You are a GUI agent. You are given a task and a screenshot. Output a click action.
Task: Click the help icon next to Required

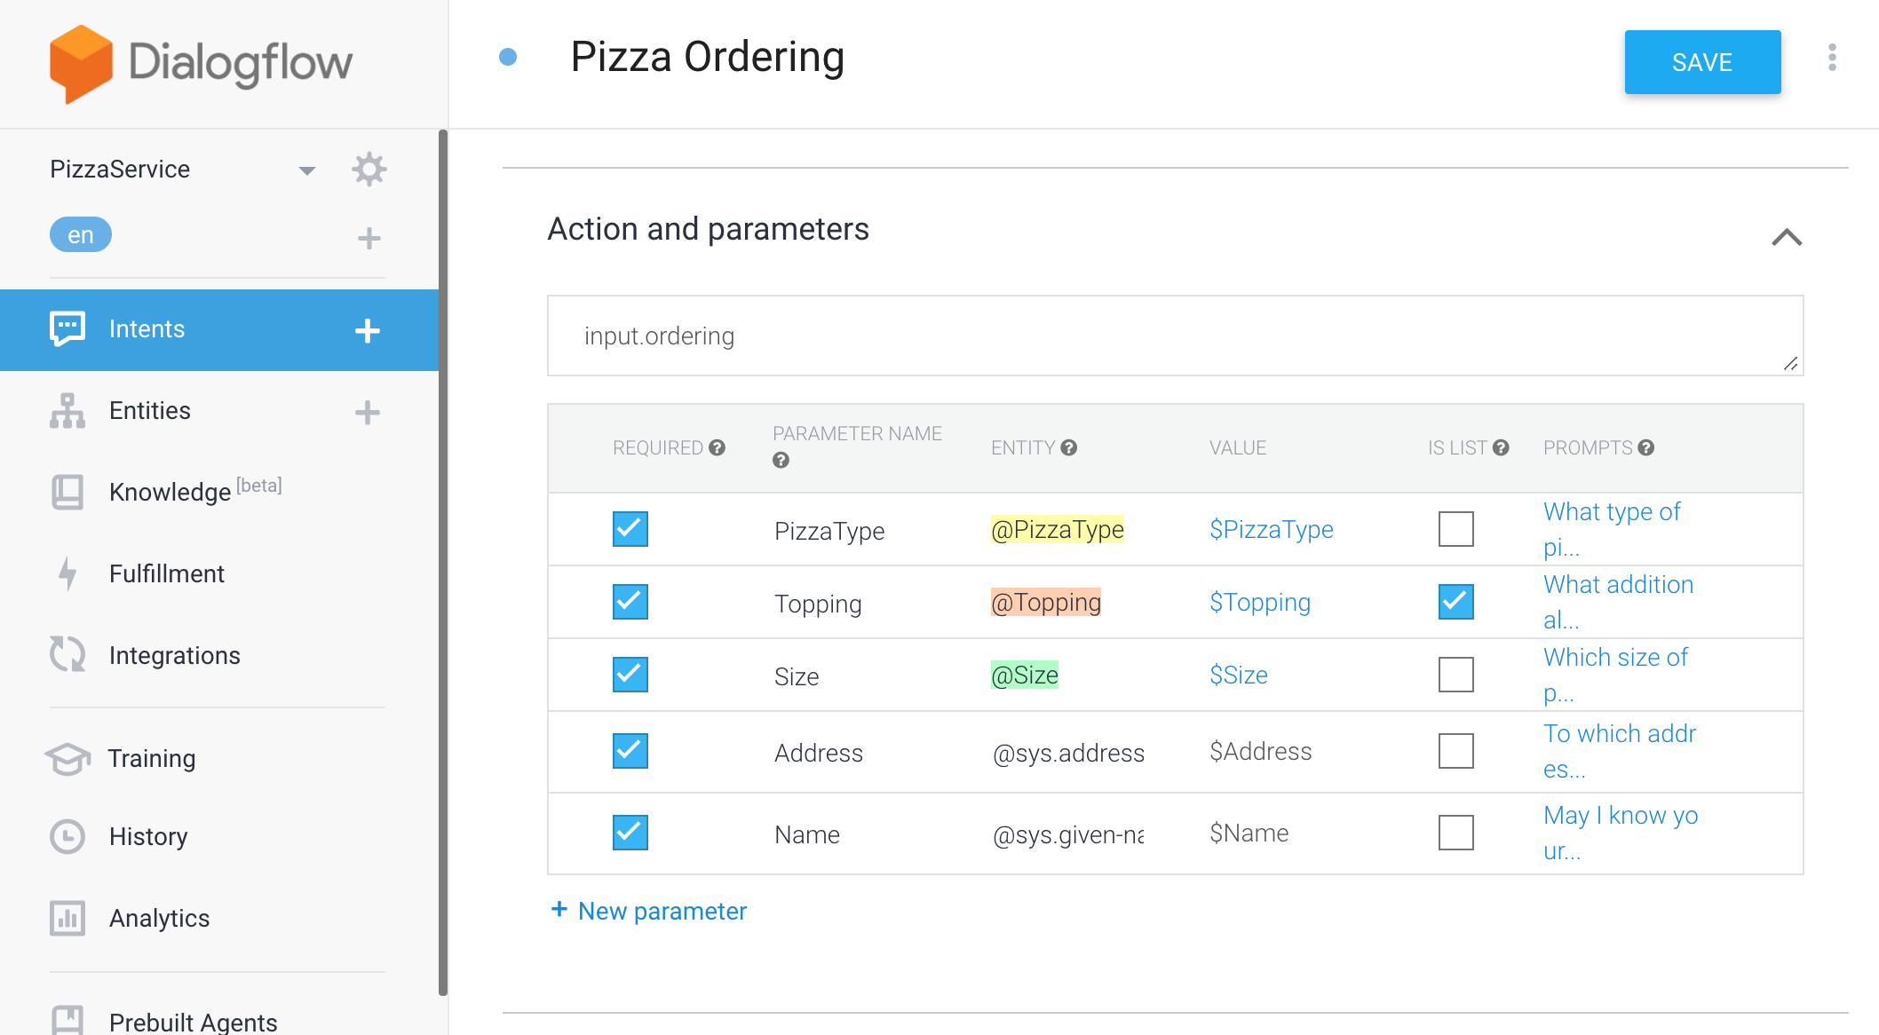(718, 447)
